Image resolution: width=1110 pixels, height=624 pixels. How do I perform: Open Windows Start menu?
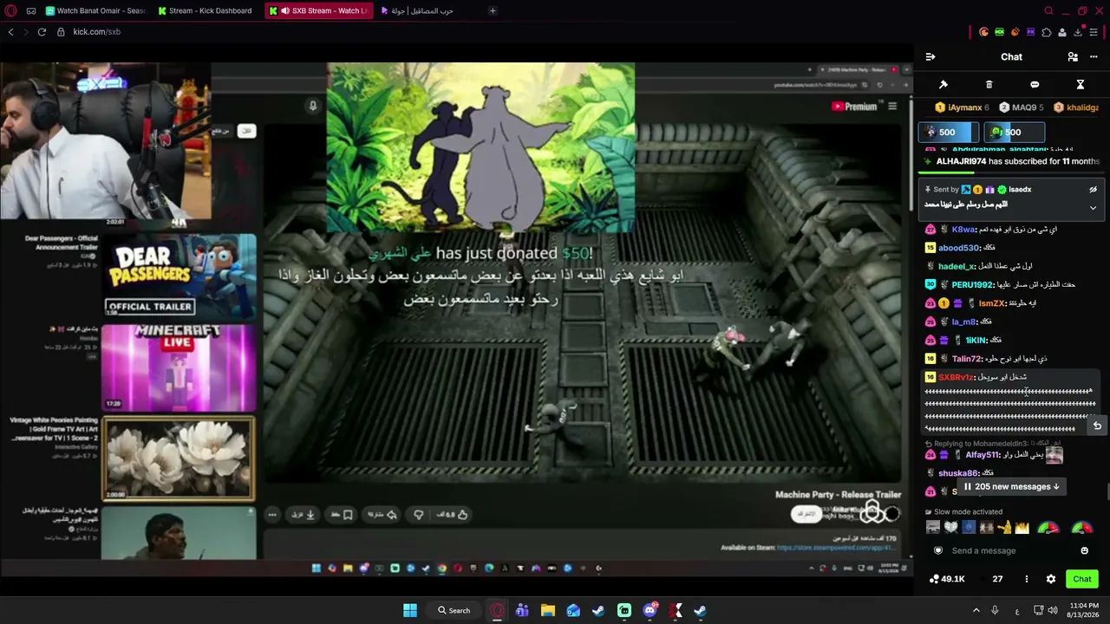point(410,610)
